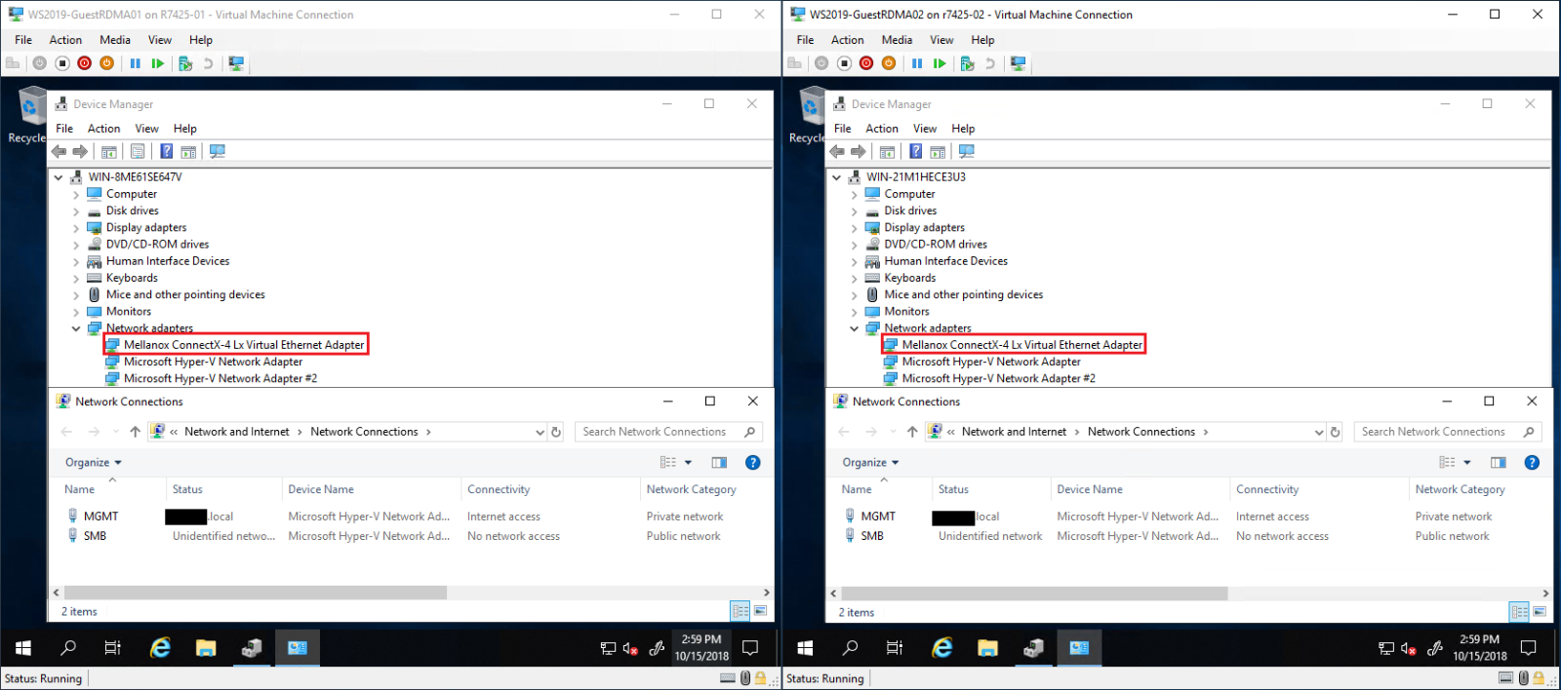Screen dimensions: 1561x690
Task: Select the Mellanox ConnectX-4 adapter on WIN-21M1HECE3U3
Action: click(1021, 345)
